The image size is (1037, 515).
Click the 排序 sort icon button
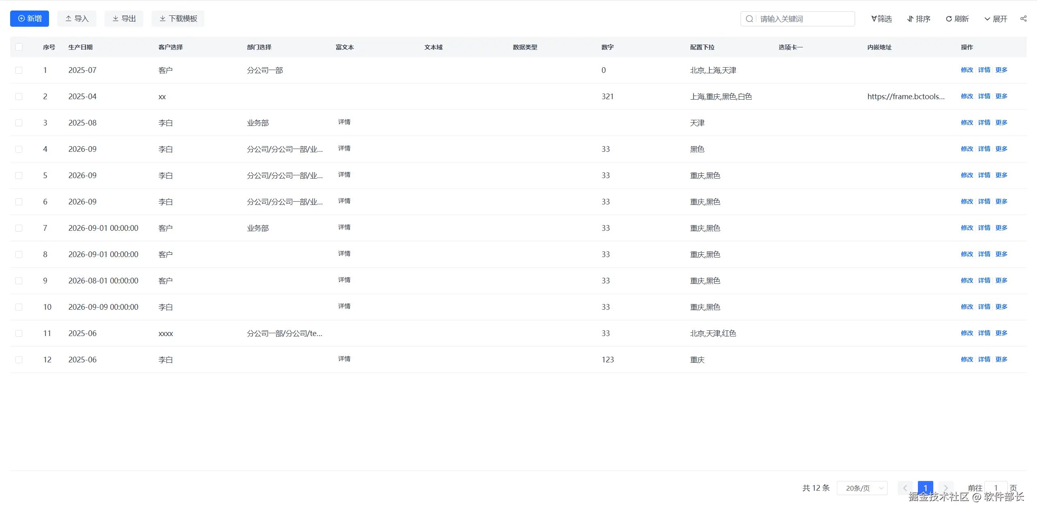click(x=918, y=19)
